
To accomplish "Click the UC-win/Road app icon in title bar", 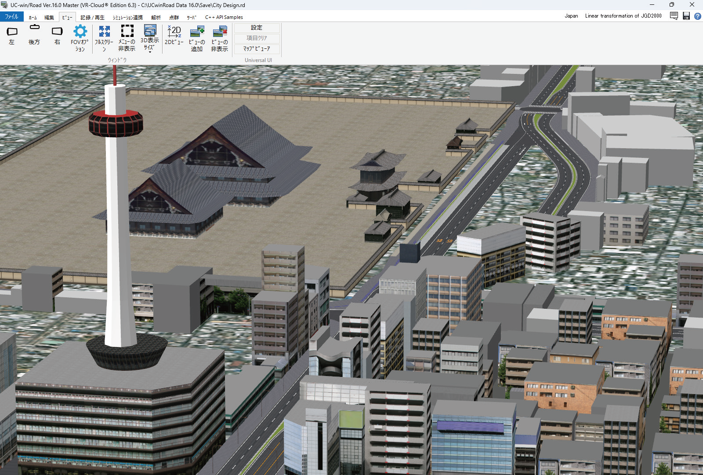I will pos(4,5).
